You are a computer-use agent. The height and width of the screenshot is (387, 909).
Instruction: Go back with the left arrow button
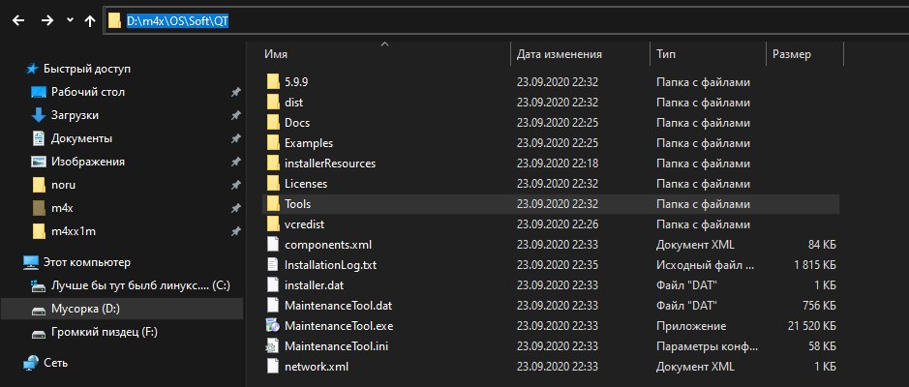(x=18, y=21)
